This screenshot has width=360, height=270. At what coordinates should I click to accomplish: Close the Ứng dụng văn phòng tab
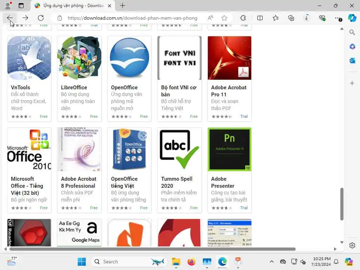pos(110,6)
